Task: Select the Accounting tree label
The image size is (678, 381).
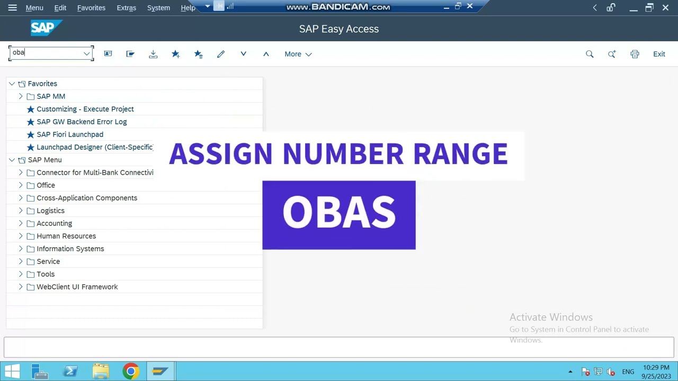Action: [54, 223]
